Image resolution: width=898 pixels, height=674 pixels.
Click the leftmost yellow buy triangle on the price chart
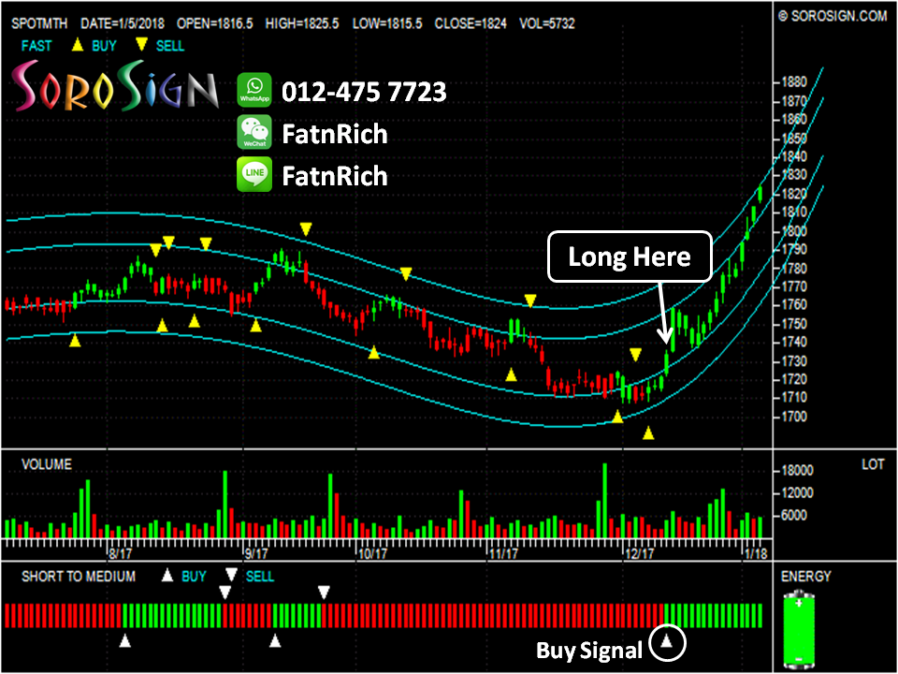click(x=75, y=341)
